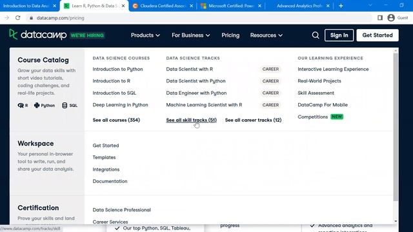Image resolution: width=413 pixels, height=232 pixels.
Task: Open Career Services link
Action: click(x=110, y=222)
